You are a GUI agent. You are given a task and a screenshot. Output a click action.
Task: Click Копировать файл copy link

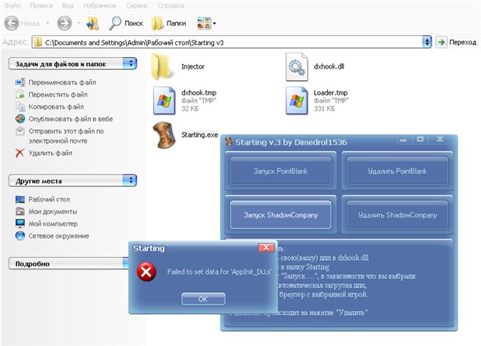(x=56, y=107)
